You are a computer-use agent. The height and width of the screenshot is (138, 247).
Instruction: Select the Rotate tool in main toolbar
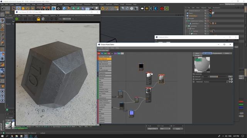(28, 8)
